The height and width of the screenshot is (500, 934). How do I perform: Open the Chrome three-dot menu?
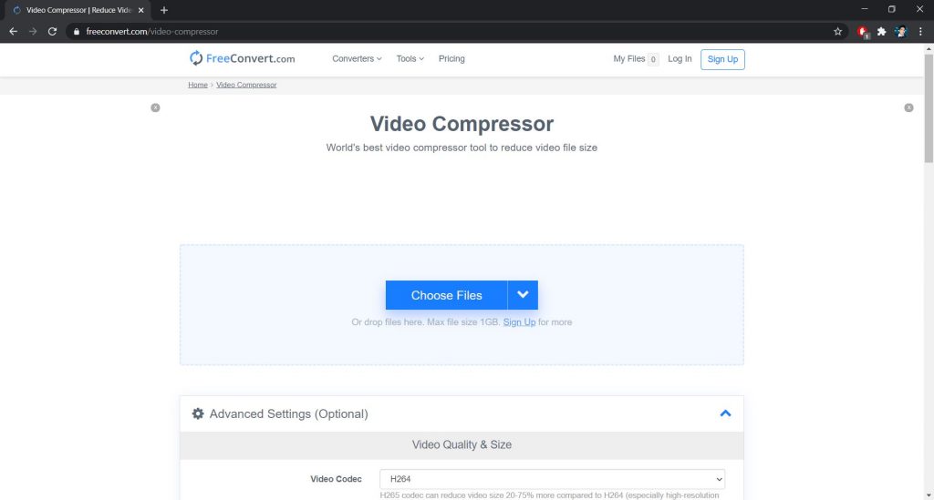click(920, 31)
